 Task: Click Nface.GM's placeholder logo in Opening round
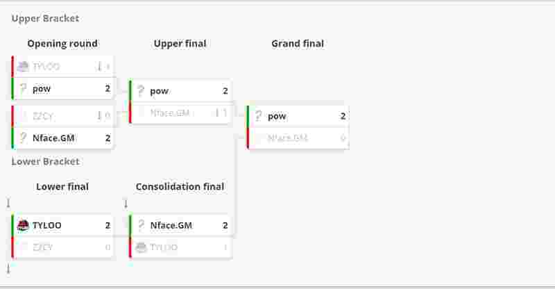click(x=23, y=138)
